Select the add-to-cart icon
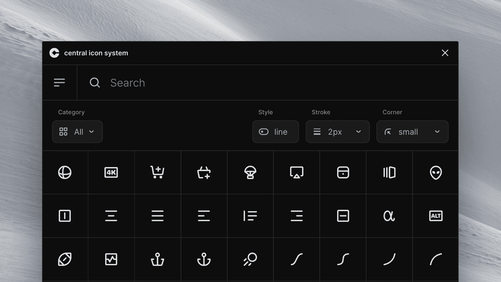Viewport: 501px width, 282px height. click(x=158, y=172)
